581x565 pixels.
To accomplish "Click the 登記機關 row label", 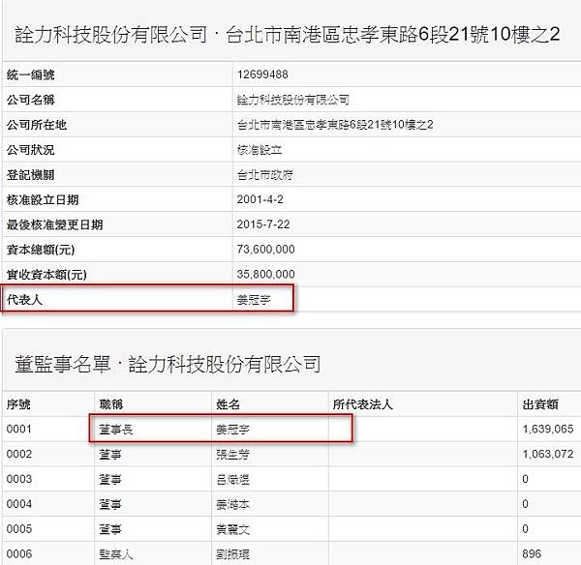I will 30,175.
